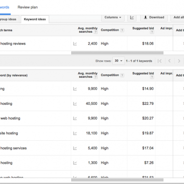Open trend chart for hosting reviews row

(x=75, y=44)
